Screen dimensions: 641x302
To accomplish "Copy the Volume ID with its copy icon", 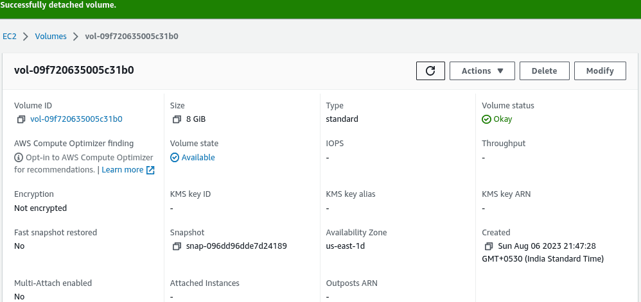I will [x=21, y=119].
